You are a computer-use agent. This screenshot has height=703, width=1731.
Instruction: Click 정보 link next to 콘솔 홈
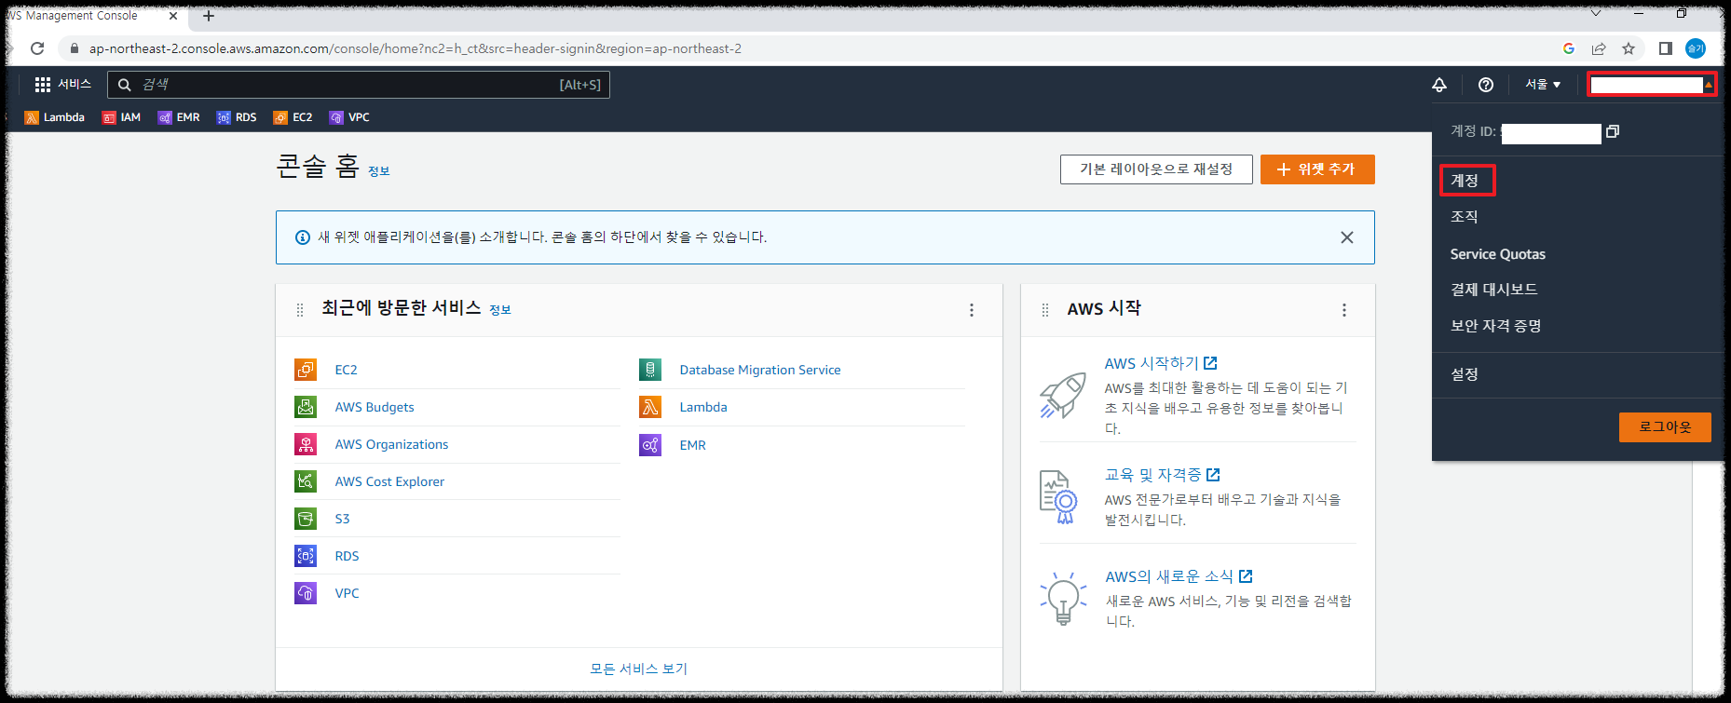(x=379, y=171)
